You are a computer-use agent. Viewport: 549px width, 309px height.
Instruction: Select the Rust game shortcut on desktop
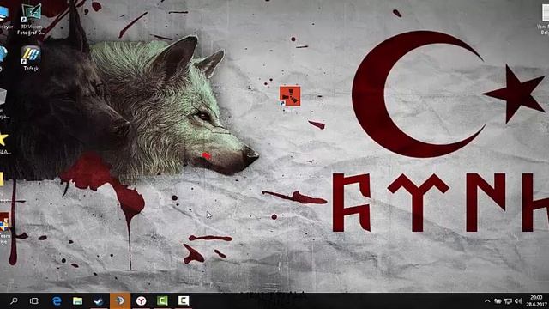(x=290, y=96)
